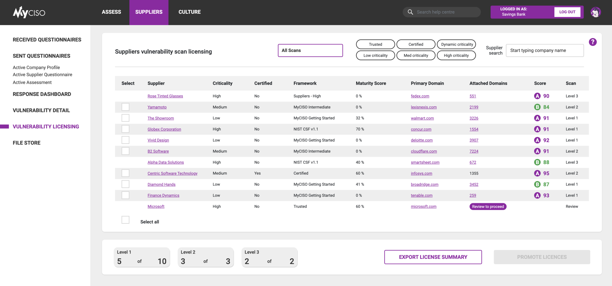The image size is (612, 286).
Task: Click grade A badge for Globex Corporation
Action: coord(537,129)
